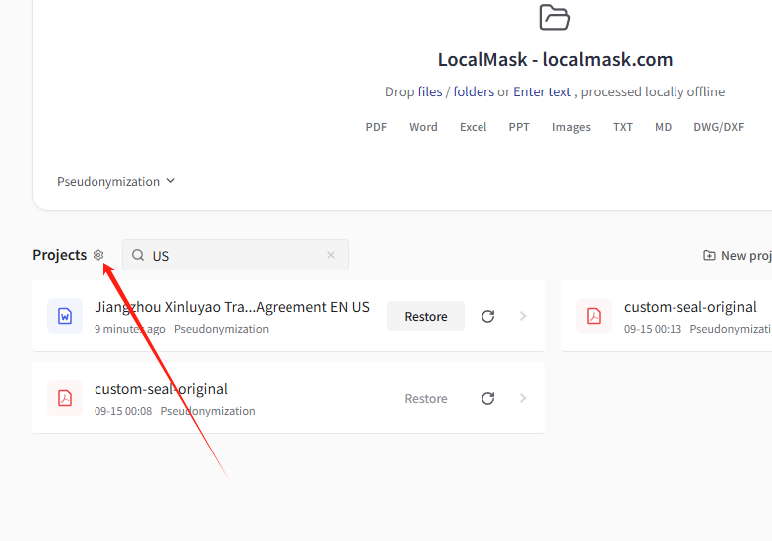Reprocess custom-seal-original 09-15 00:08 with refresh icon
This screenshot has width=772, height=541.
487,398
